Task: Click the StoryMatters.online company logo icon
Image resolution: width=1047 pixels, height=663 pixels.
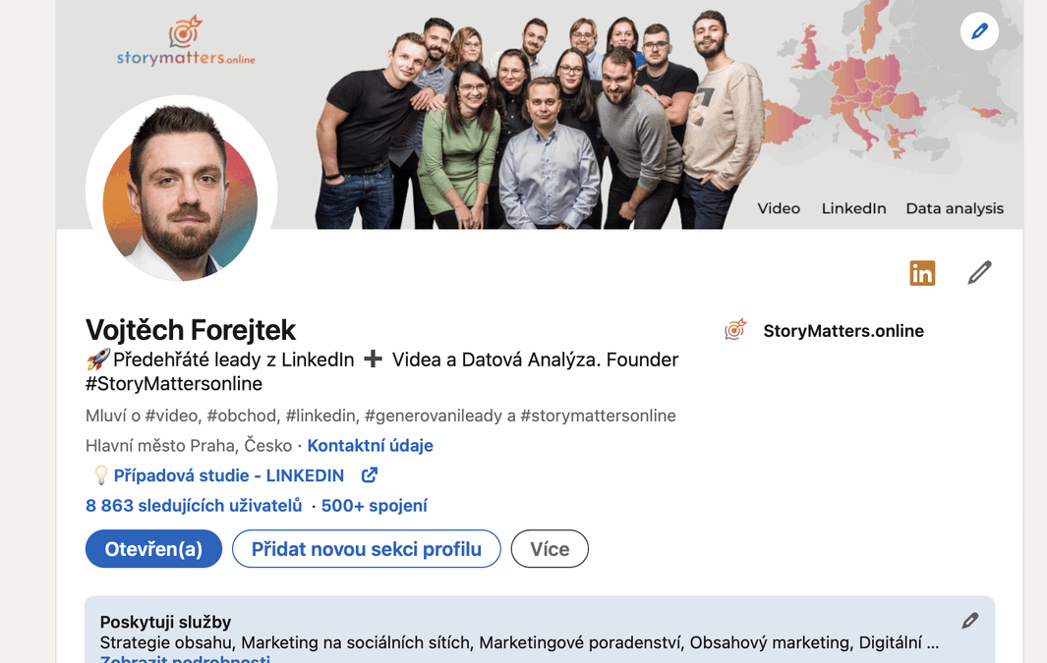Action: pos(734,330)
